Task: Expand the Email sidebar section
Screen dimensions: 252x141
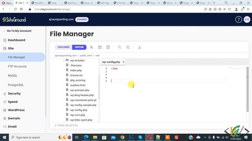Action: (x=12, y=127)
